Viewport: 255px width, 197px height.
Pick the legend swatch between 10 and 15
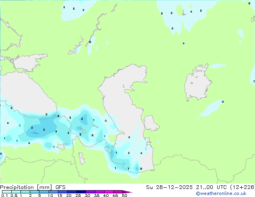[x=53, y=192]
